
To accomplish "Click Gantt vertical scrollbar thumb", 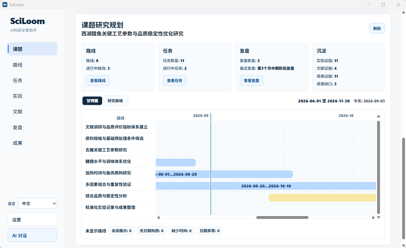I will 378,167.
